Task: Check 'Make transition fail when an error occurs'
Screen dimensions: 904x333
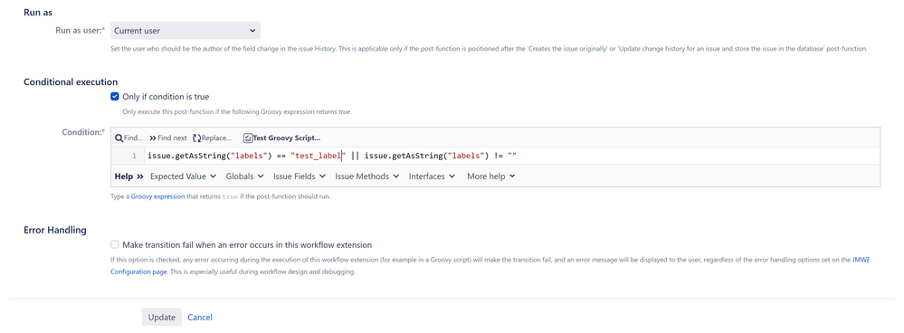Action: [x=115, y=244]
